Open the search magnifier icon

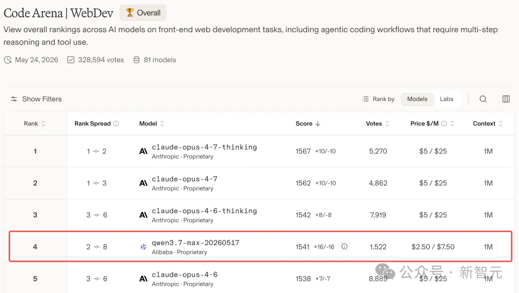coord(483,99)
